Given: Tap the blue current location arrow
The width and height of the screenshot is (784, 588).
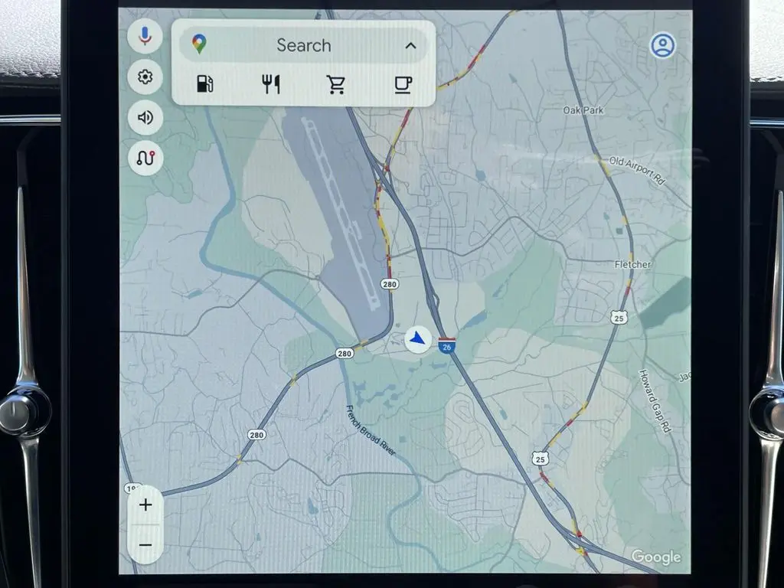Looking at the screenshot, I should 417,338.
